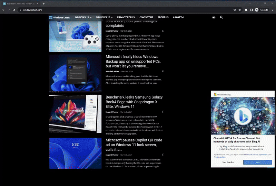Open the Extensions puzzle icon

click(x=246, y=10)
